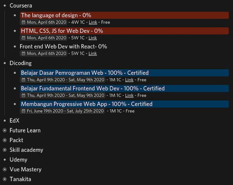This screenshot has width=233, height=185.
Task: Click calendar icon under The language of design
Action: click(23, 22)
